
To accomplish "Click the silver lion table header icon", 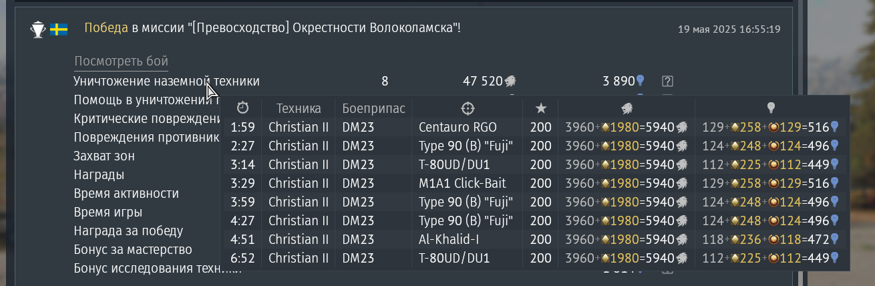I will pyautogui.click(x=627, y=108).
